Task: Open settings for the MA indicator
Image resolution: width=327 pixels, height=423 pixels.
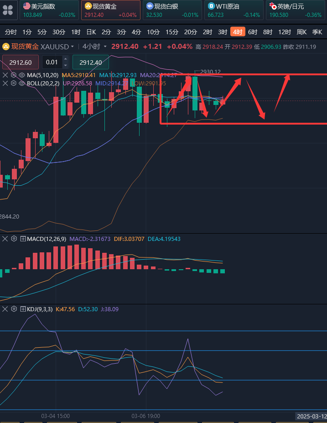Action: (14, 75)
